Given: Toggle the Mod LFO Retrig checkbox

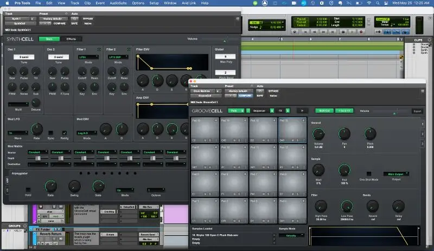Looking at the screenshot, I should coord(65,132).
